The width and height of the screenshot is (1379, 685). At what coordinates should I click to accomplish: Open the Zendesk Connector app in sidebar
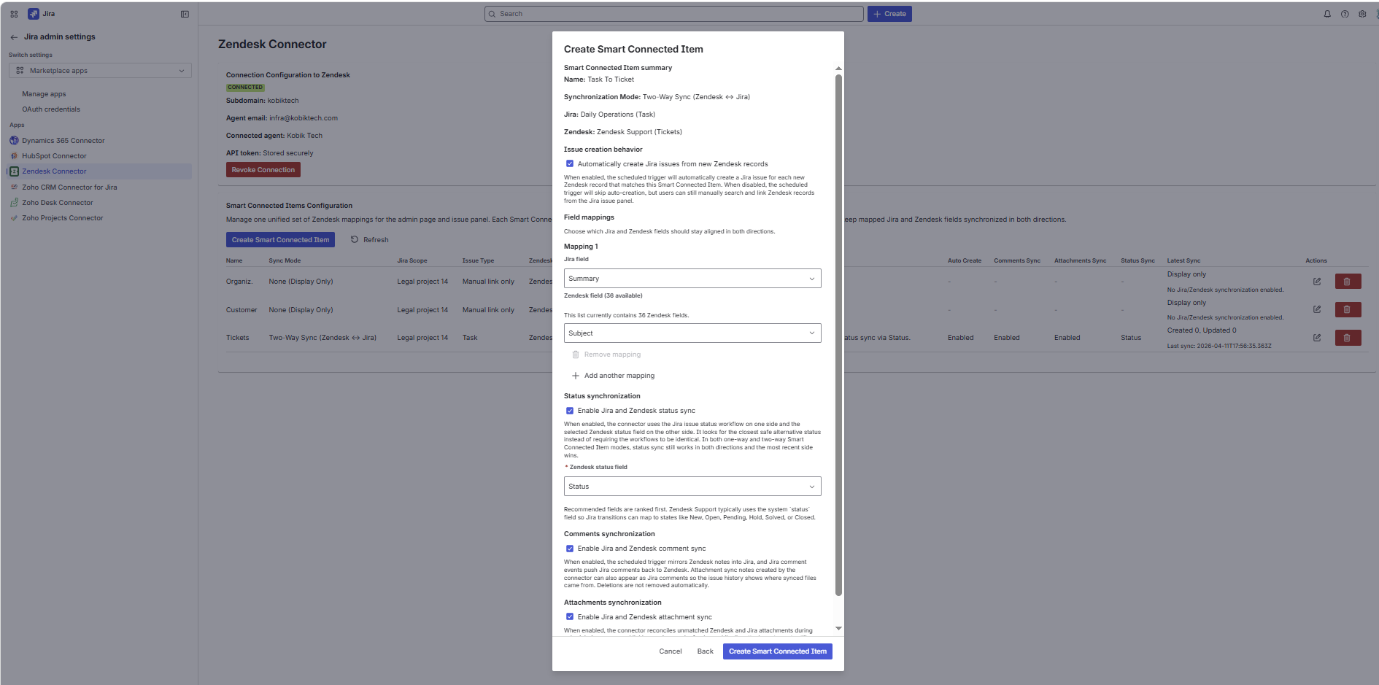pos(53,171)
